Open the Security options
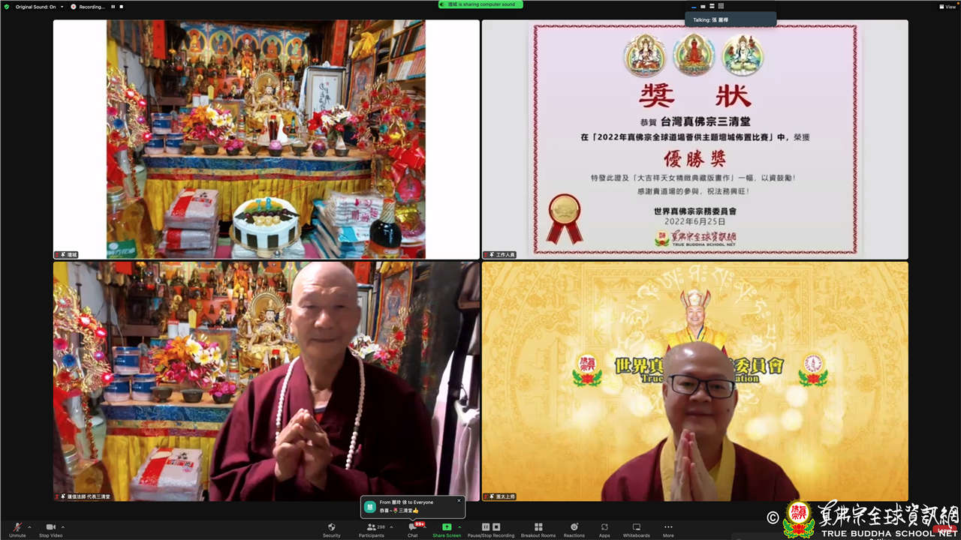 [x=331, y=529]
